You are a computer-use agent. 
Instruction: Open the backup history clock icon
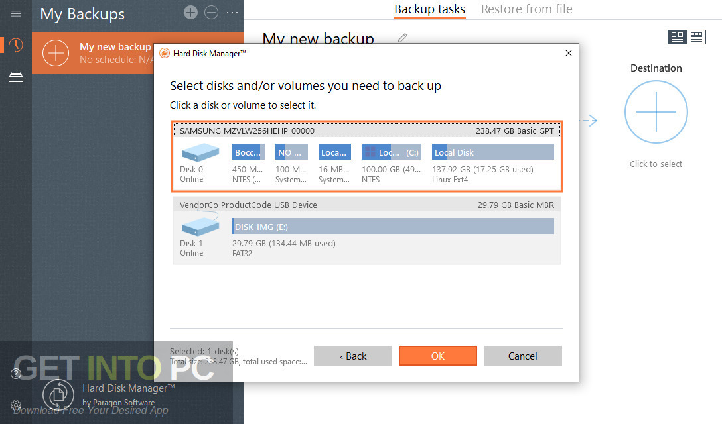tap(16, 45)
